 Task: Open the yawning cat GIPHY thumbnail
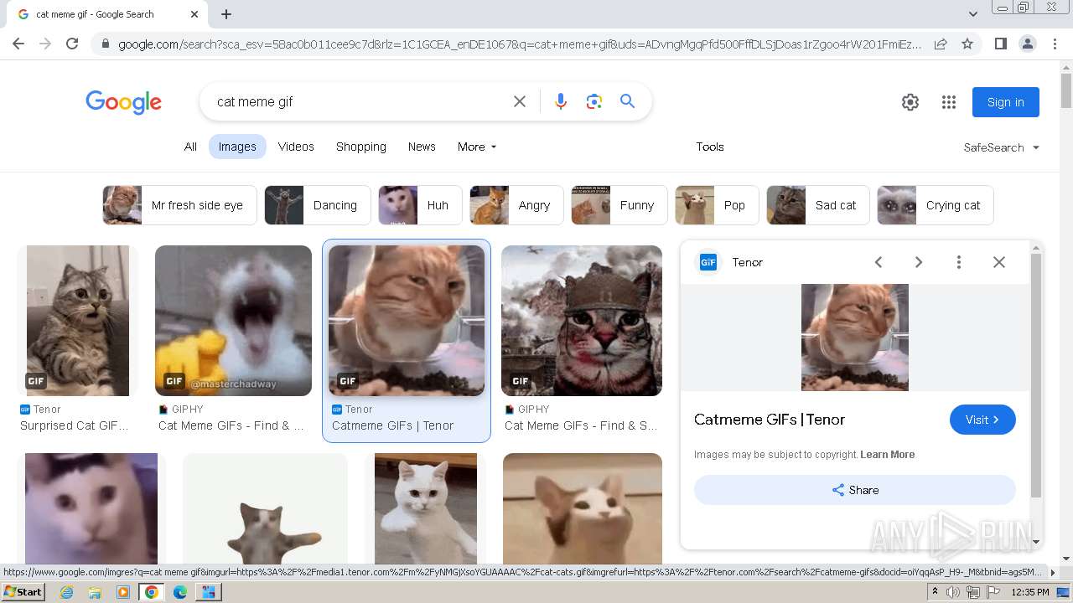click(233, 321)
